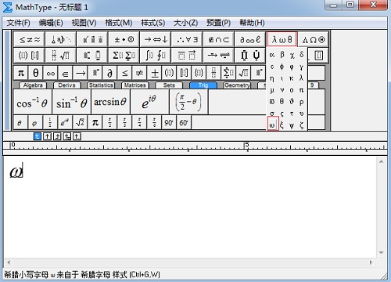Choose alpha α in the Greek palette

click(272, 55)
